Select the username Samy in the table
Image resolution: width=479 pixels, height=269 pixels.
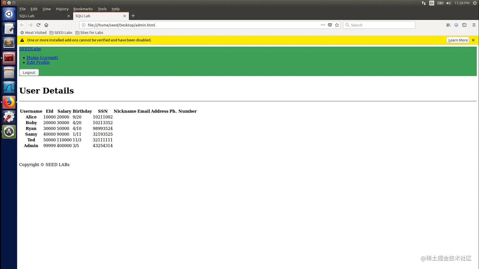pyautogui.click(x=31, y=134)
